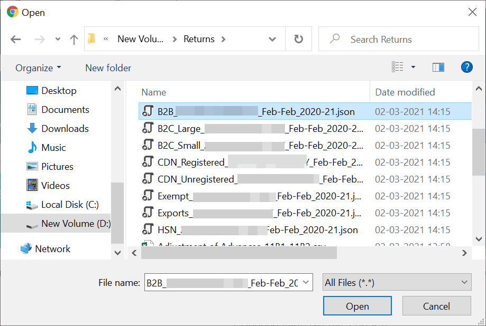
Task: Select the B2C_Small json file
Action: click(305, 146)
